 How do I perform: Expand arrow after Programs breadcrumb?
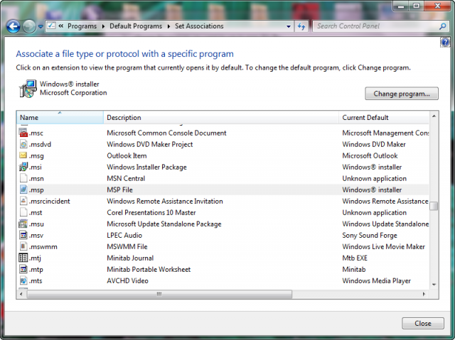(103, 26)
